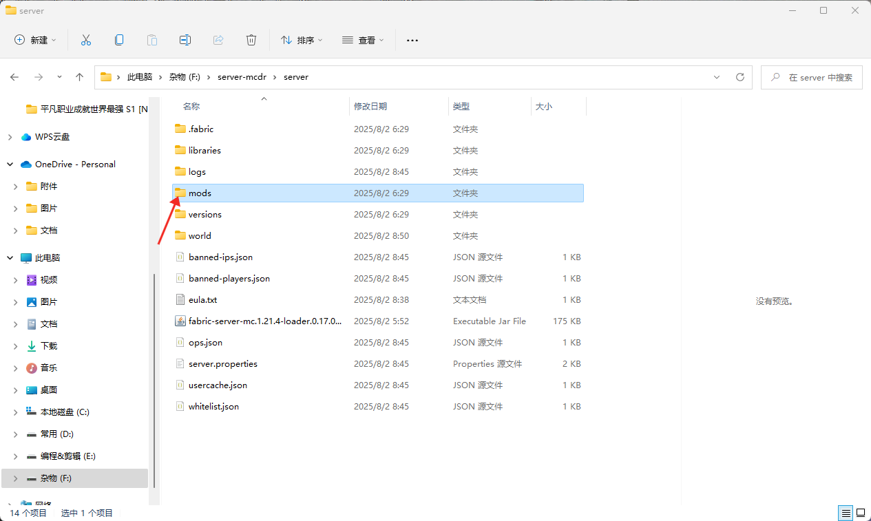The height and width of the screenshot is (521, 871).
Task: Switch to details view in status bar
Action: pyautogui.click(x=845, y=513)
